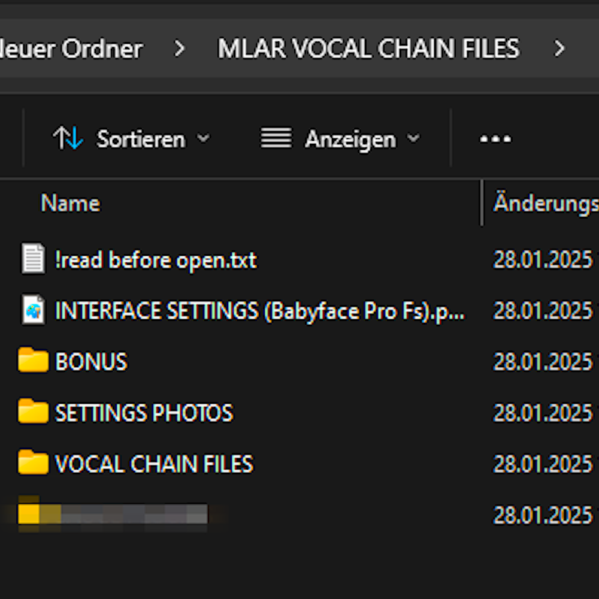The height and width of the screenshot is (599, 599).
Task: Open the Sortieren dropdown arrow
Action: coord(204,139)
